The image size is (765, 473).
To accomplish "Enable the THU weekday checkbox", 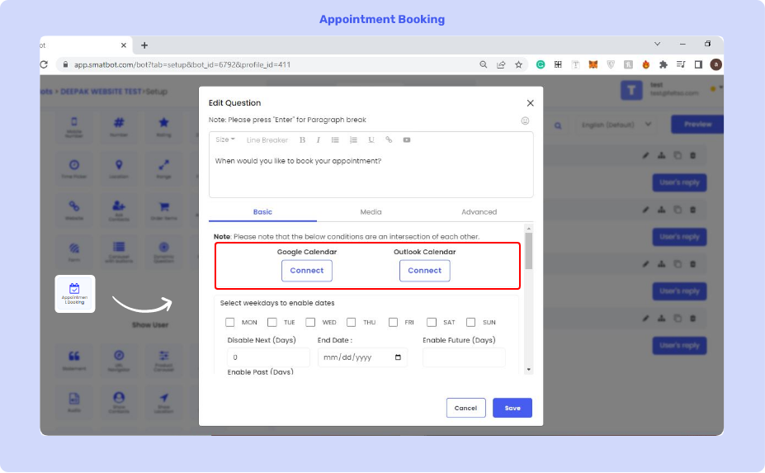I will coord(352,322).
